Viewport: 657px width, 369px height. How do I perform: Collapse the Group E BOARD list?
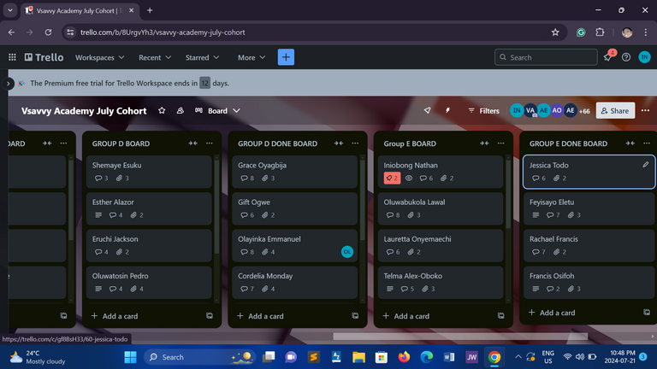tap(485, 143)
